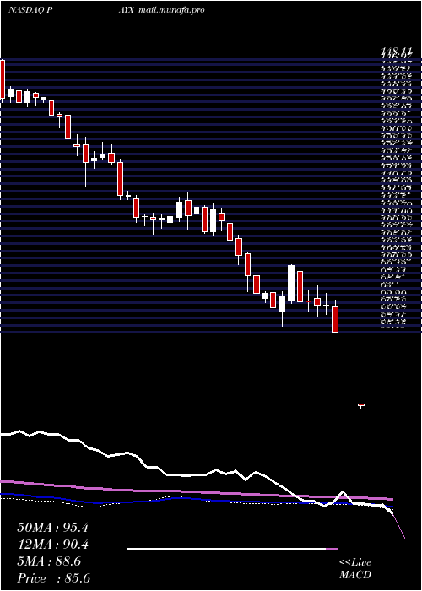Click the MACD histogram box

coord(232,549)
